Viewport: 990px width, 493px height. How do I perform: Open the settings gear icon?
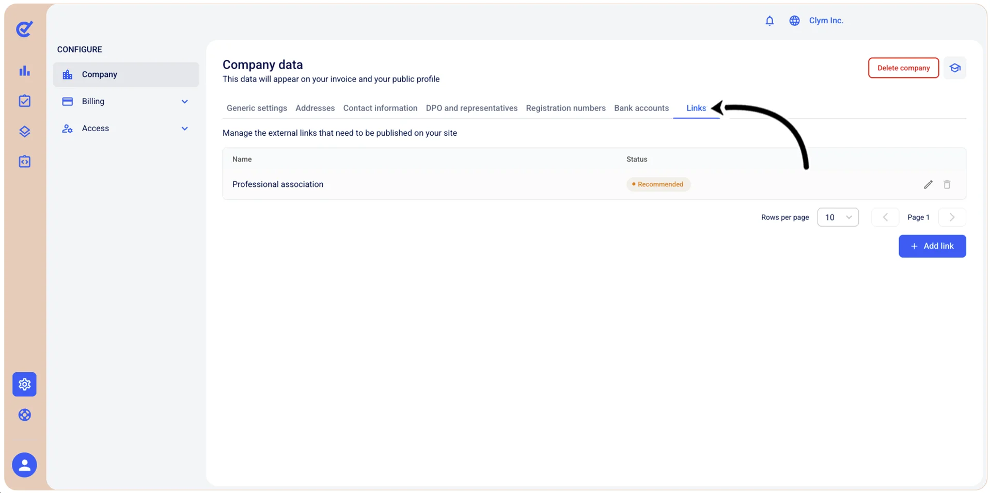pyautogui.click(x=24, y=384)
